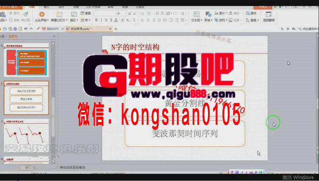Toggle superscript X² formatting

pyautogui.click(x=122, y=20)
